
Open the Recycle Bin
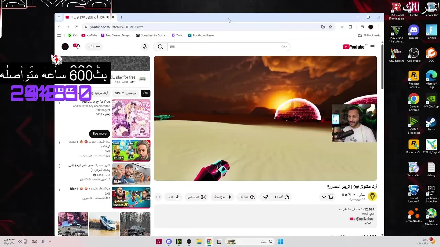[431, 10]
